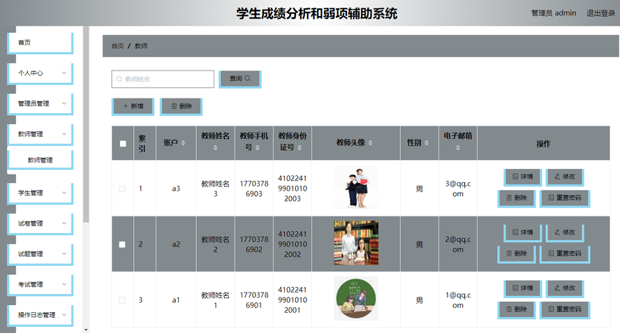Viewport: 620px width, 333px height.
Task: Click the 查询 search button
Action: pyautogui.click(x=240, y=79)
